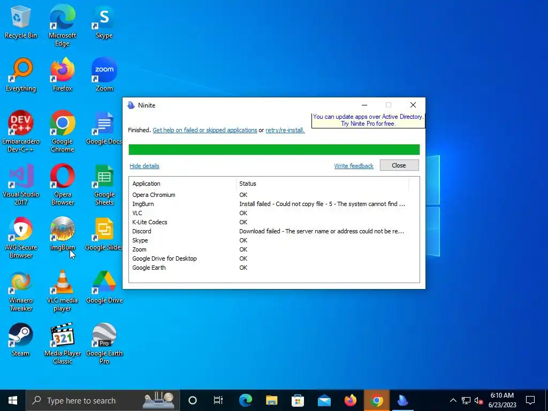The image size is (548, 411).
Task: Click the muted volume tray icon
Action: point(479,400)
